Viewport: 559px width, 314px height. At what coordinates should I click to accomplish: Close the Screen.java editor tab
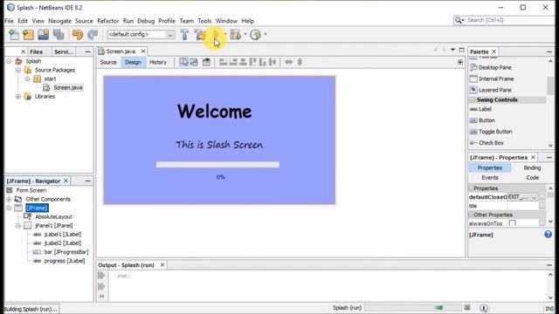(143, 51)
